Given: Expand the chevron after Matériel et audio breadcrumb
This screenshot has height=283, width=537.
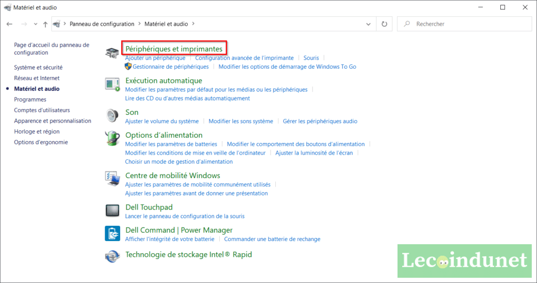Looking at the screenshot, I should coord(193,24).
